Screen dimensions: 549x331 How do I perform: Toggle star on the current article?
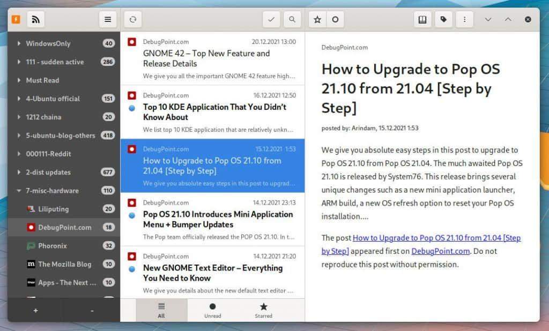tap(317, 19)
